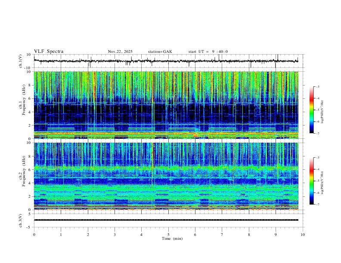Click time axis tick label "8"
This screenshot has width=341, height=263.
(x=249, y=235)
